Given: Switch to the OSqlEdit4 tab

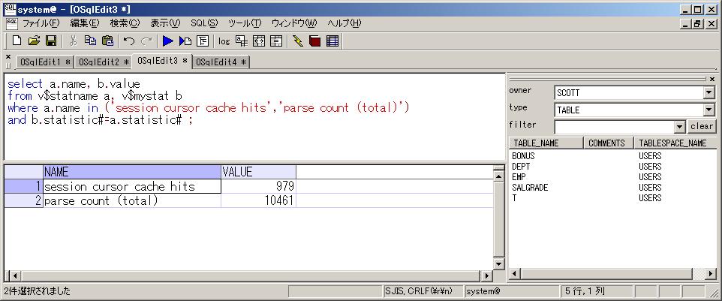Looking at the screenshot, I should [221, 62].
